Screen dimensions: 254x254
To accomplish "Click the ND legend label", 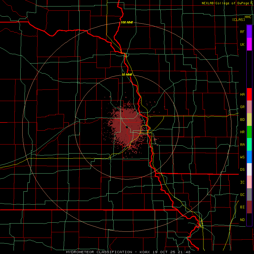I will (x=242, y=220).
